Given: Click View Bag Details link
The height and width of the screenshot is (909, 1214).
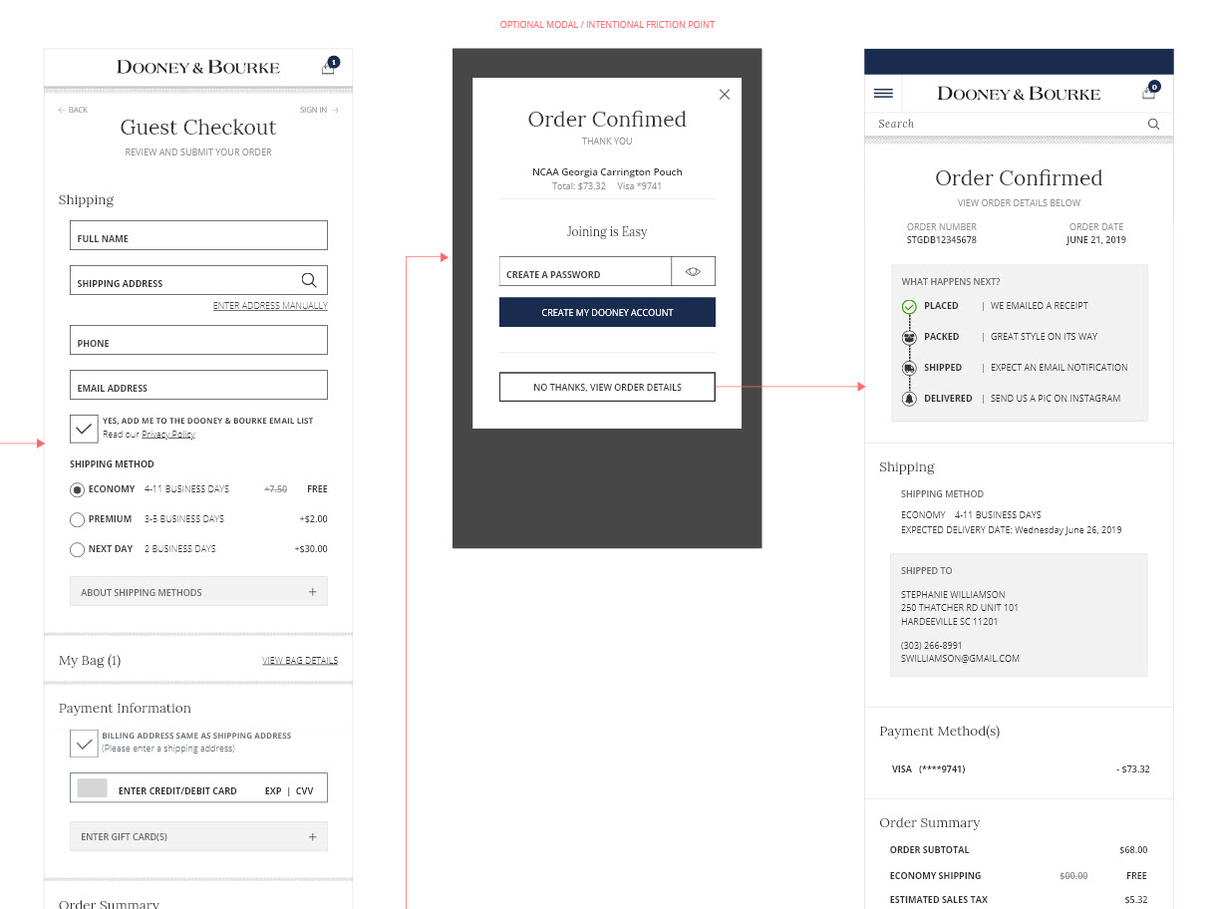Looking at the screenshot, I should [300, 660].
